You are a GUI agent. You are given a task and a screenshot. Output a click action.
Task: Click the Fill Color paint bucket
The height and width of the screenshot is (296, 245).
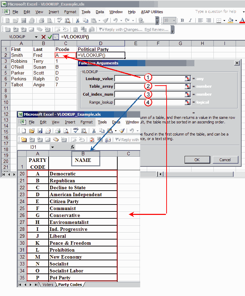[x=230, y=20]
